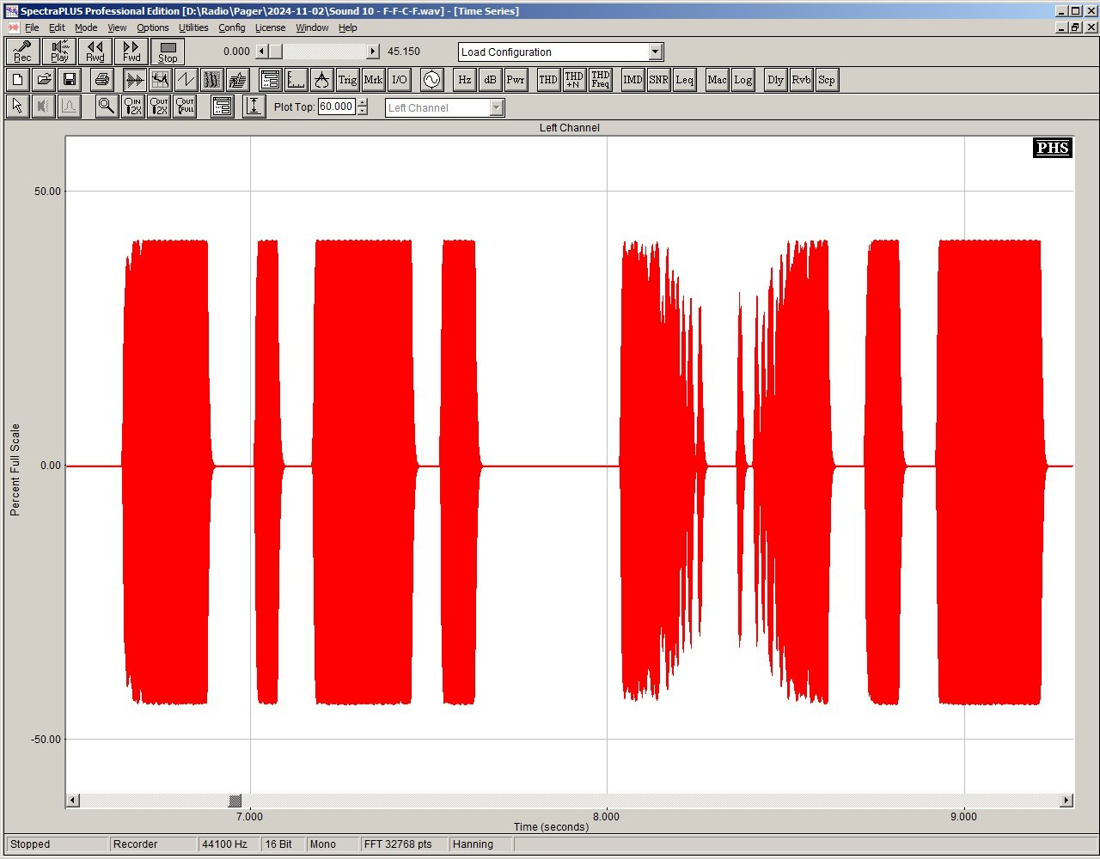Step file position left with arrow

coord(262,52)
